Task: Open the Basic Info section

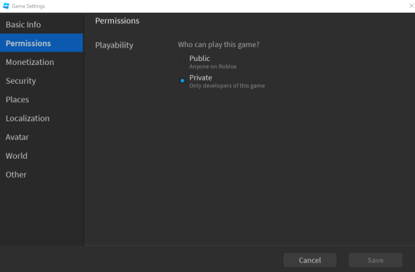Action: coord(42,24)
